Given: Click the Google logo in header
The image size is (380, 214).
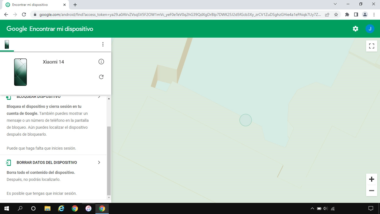Looking at the screenshot, I should click(17, 29).
